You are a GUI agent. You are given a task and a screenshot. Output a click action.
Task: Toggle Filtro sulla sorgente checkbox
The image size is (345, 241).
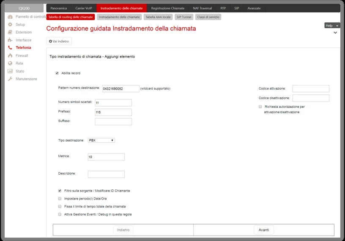(x=60, y=191)
